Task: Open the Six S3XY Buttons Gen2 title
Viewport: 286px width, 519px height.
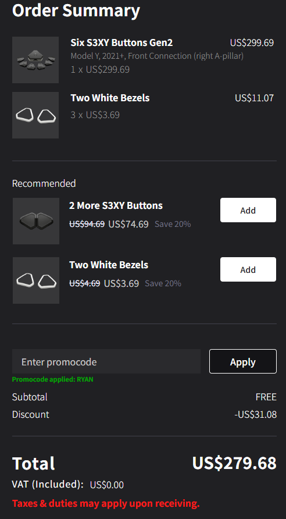Action: point(121,42)
